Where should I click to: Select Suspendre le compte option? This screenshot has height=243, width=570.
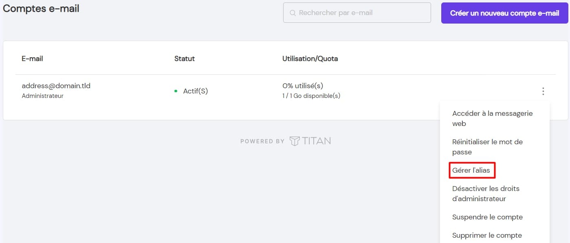pyautogui.click(x=487, y=217)
